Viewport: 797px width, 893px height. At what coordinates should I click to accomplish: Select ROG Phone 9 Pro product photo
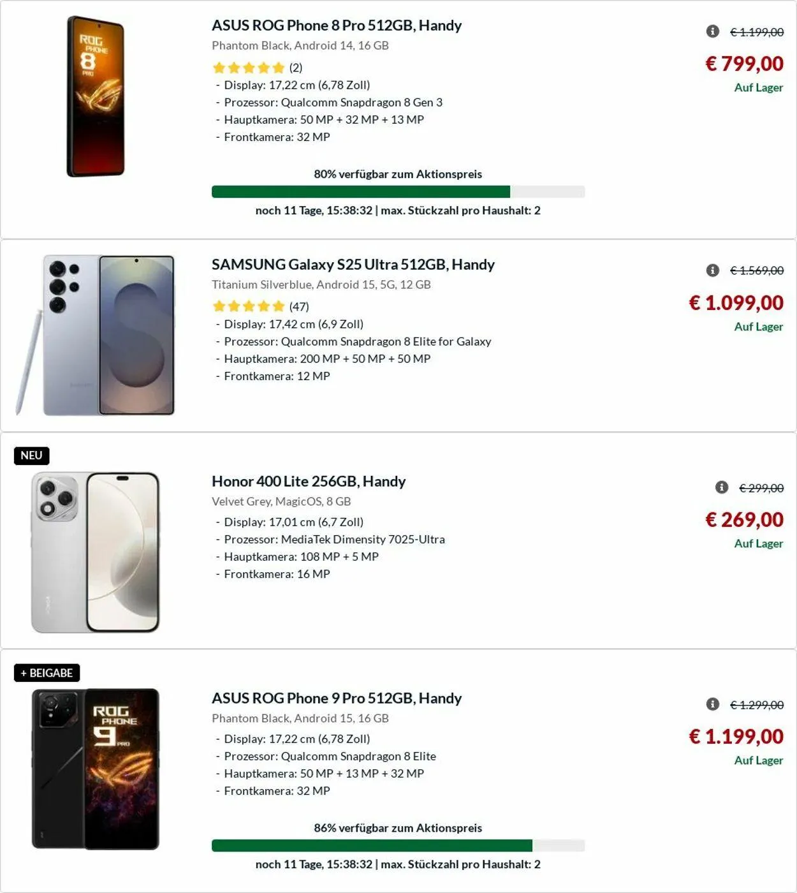(x=96, y=769)
